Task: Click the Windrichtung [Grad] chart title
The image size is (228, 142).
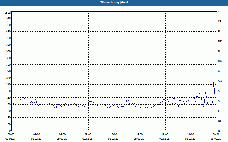Action: click(x=115, y=3)
